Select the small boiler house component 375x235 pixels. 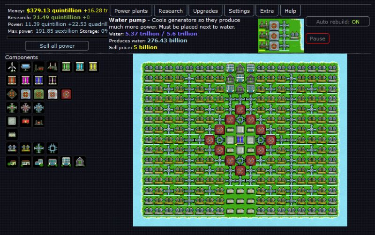coord(39,121)
